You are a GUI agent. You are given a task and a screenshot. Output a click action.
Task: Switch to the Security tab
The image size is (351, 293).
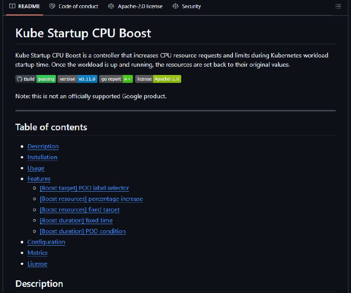point(186,7)
